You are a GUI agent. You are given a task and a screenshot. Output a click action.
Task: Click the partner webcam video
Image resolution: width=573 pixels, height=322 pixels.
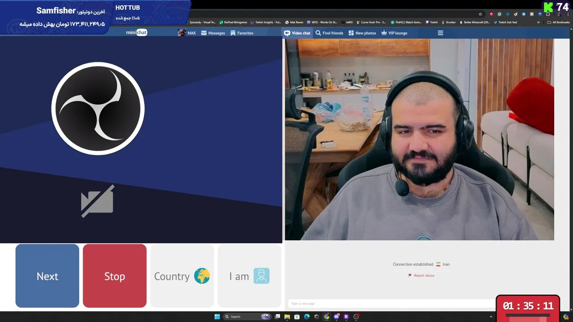click(x=419, y=140)
